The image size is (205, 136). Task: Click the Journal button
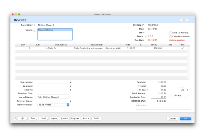[65, 118]
